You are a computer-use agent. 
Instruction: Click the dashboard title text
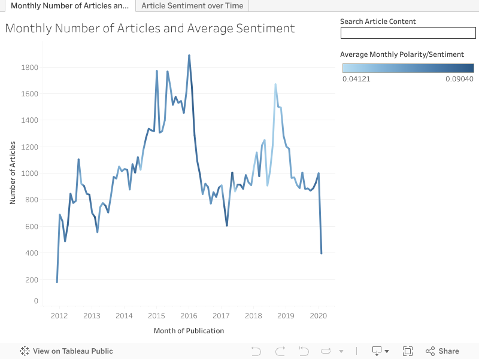[150, 28]
